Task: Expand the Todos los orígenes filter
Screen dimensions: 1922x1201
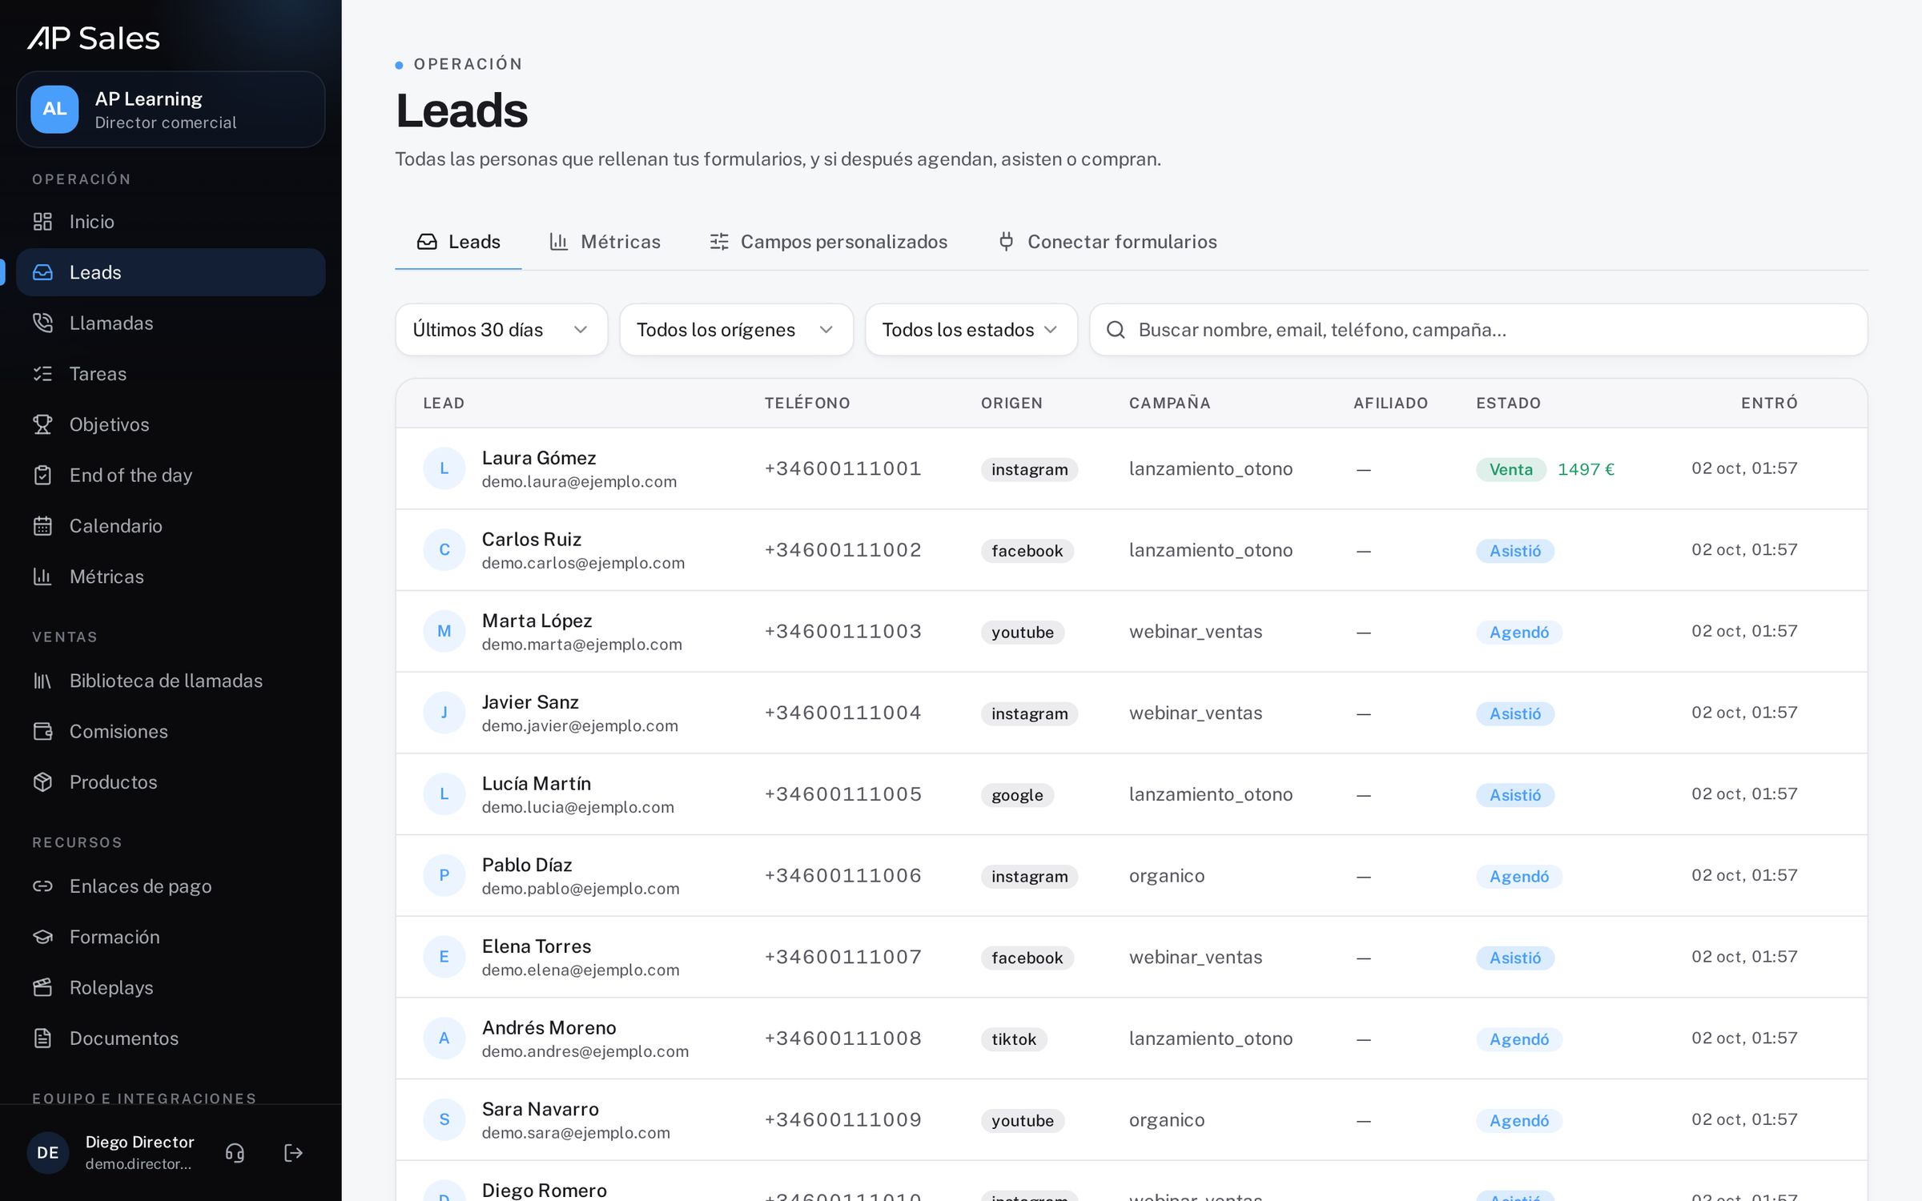Action: coord(736,330)
